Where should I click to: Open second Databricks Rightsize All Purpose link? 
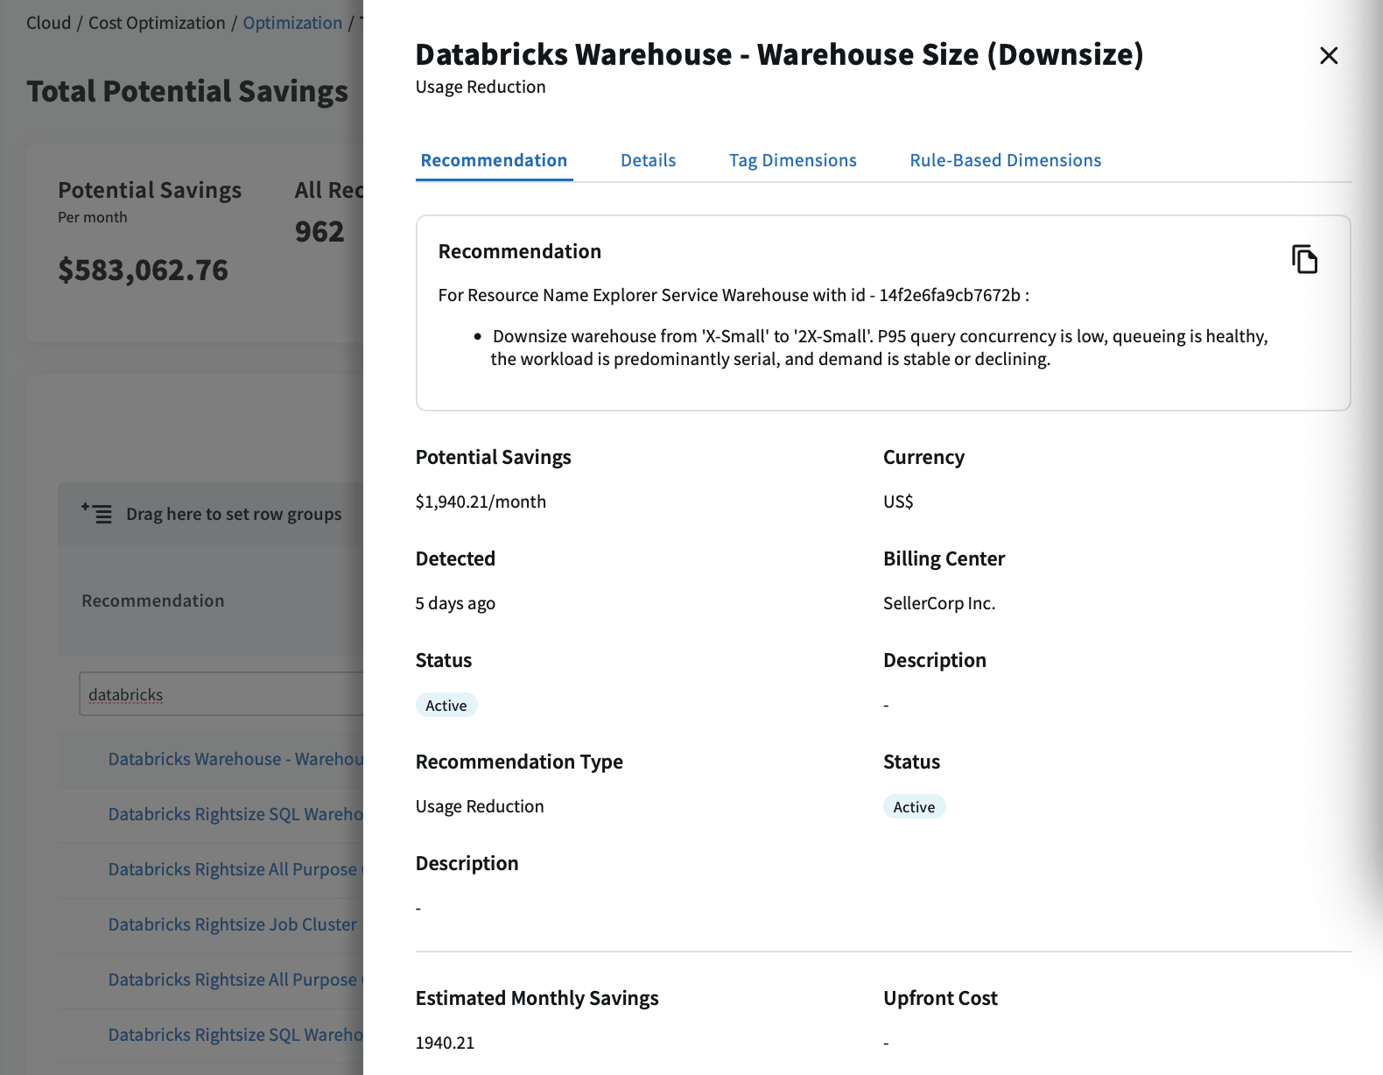tap(235, 980)
